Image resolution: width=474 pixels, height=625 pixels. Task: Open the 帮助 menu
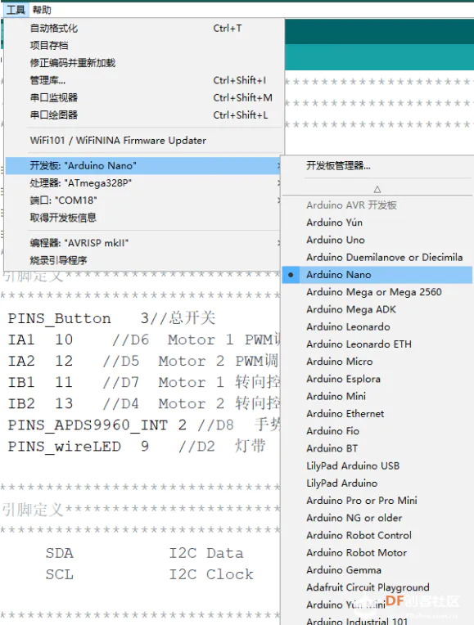(42, 10)
